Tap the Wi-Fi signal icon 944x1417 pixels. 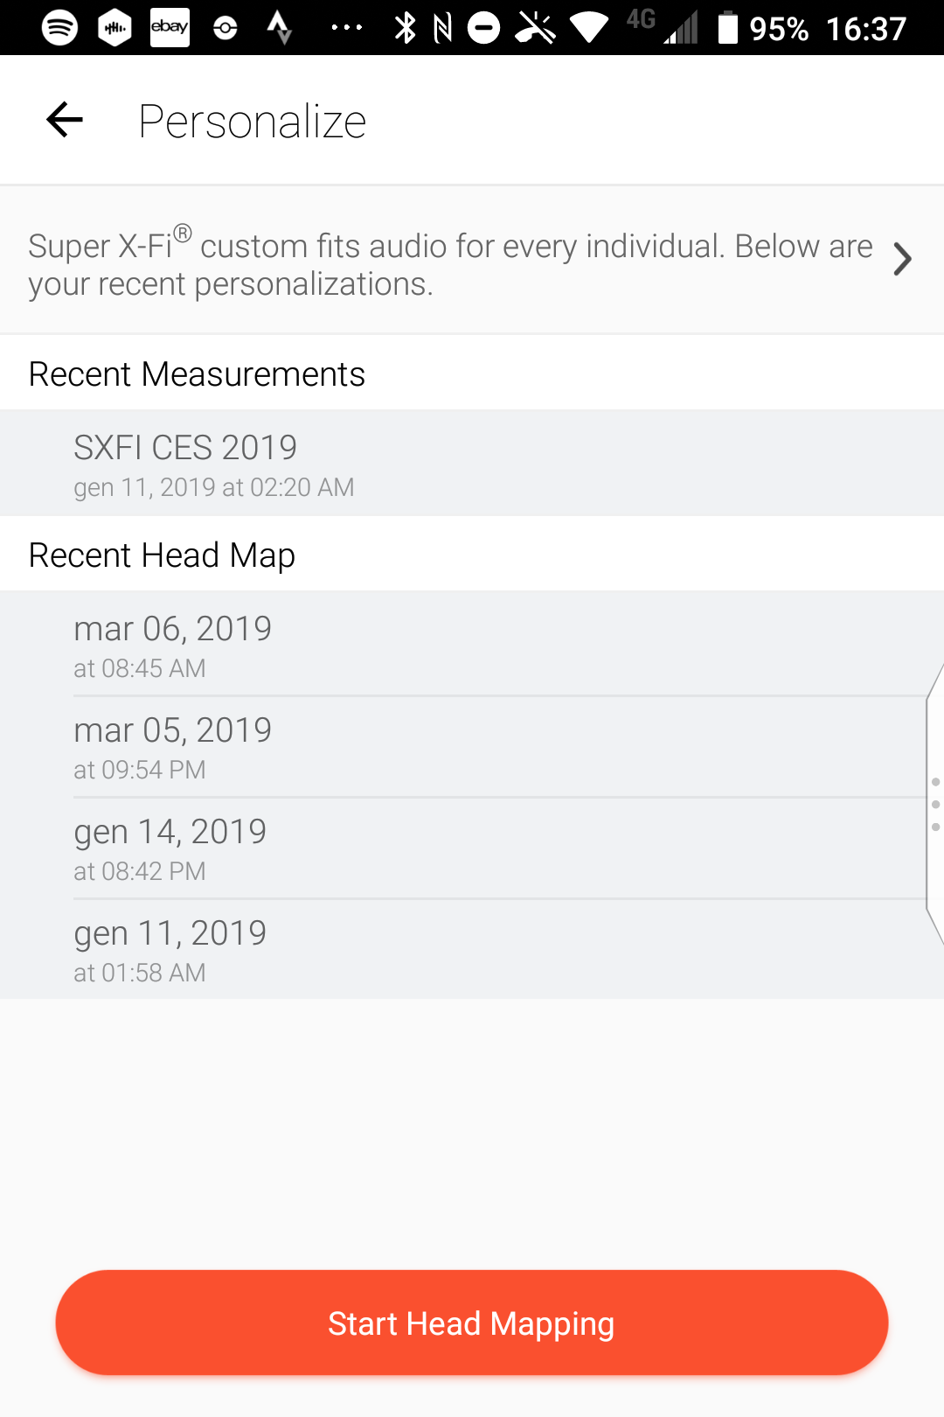[589, 28]
